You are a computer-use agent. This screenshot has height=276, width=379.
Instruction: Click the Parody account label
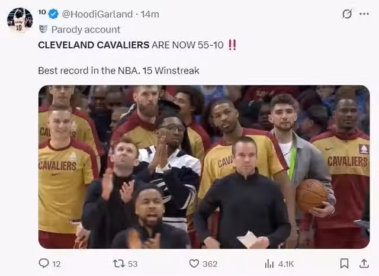[x=85, y=30]
